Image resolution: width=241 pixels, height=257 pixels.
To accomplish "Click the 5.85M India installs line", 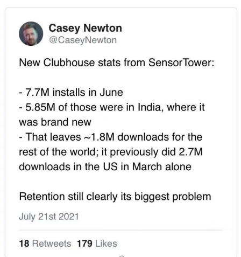I will (x=112, y=107).
